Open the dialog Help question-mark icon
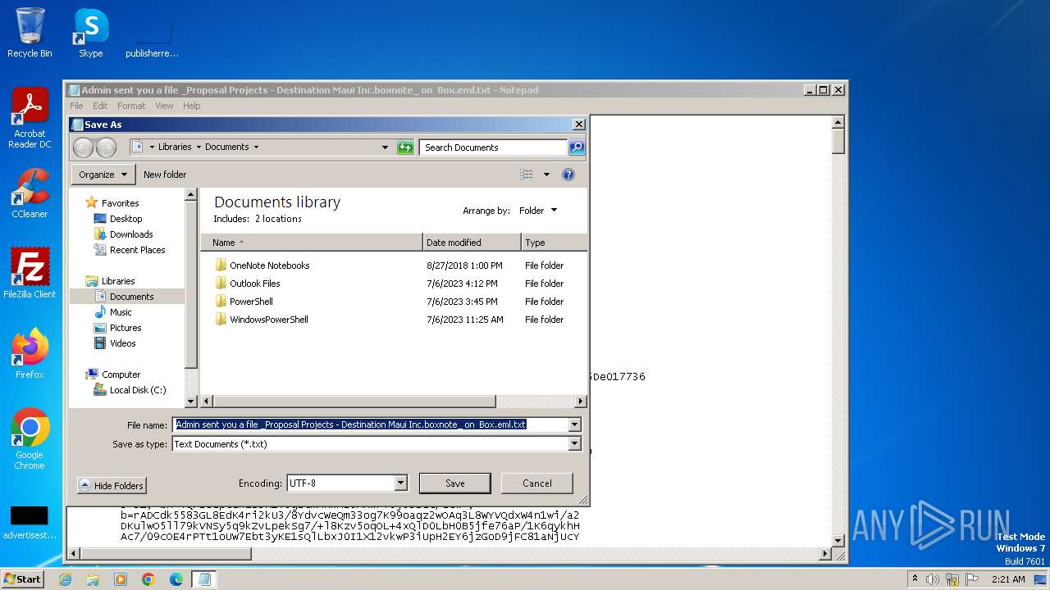The height and width of the screenshot is (590, 1050). click(x=568, y=175)
